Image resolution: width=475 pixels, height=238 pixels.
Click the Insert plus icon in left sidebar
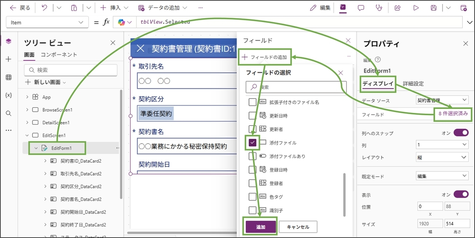9,59
